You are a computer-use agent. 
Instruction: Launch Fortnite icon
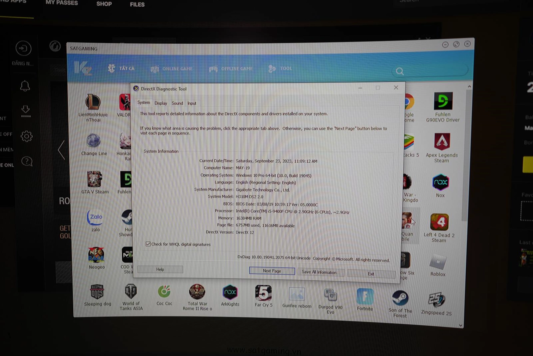[x=365, y=297]
